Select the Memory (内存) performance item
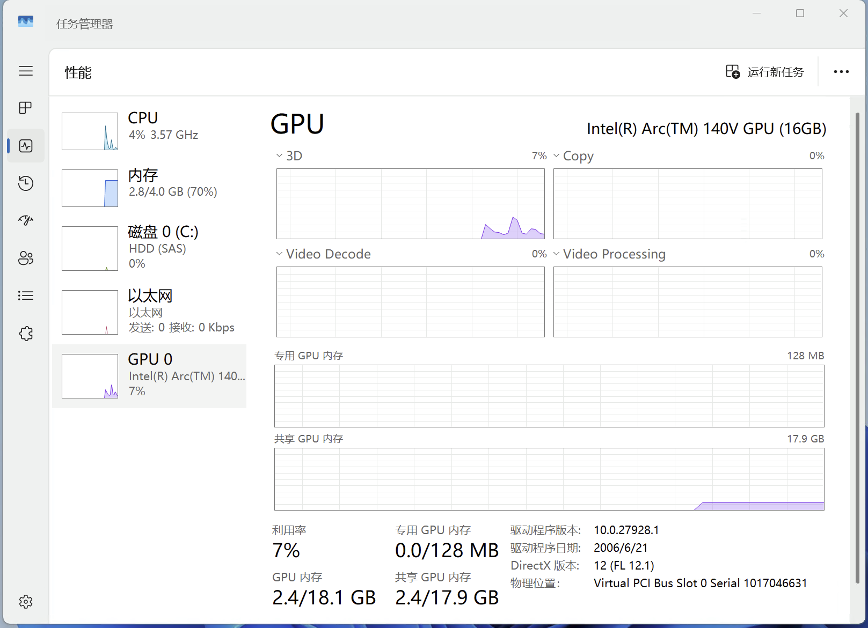This screenshot has height=628, width=868. pos(149,188)
